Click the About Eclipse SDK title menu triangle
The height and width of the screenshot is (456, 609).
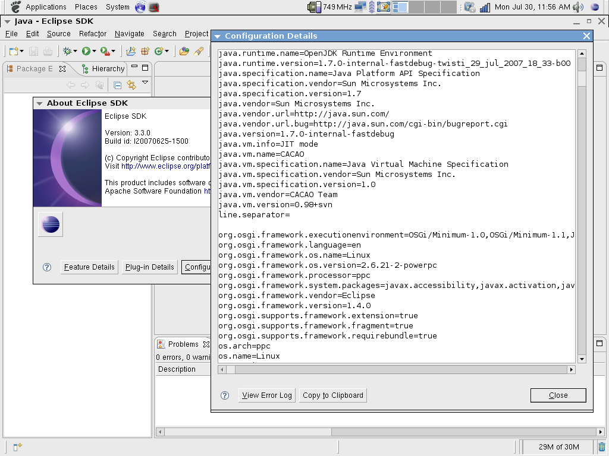pos(39,103)
